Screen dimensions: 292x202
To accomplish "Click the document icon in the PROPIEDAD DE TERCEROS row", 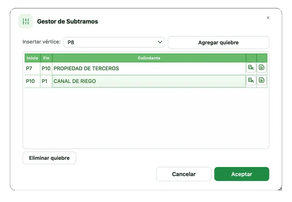I will 262,68.
